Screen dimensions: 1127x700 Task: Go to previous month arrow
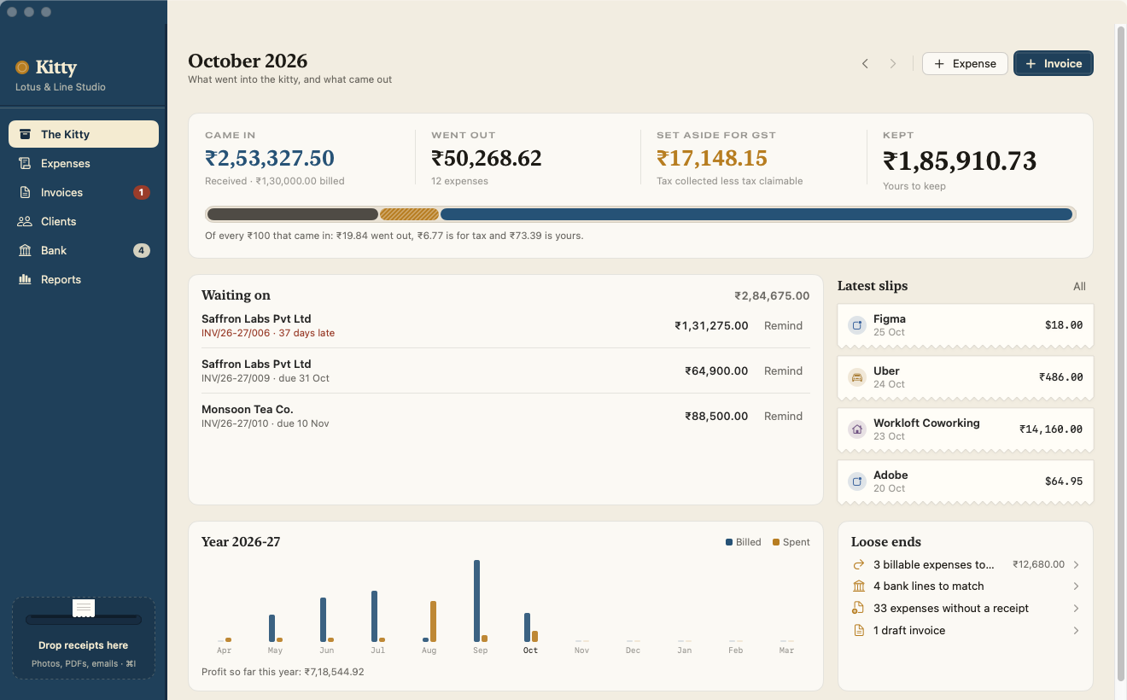click(x=865, y=64)
